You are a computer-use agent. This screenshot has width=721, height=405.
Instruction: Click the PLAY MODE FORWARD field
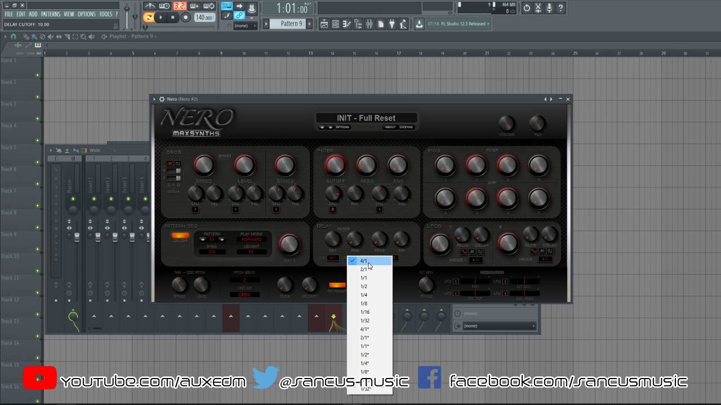pos(252,239)
